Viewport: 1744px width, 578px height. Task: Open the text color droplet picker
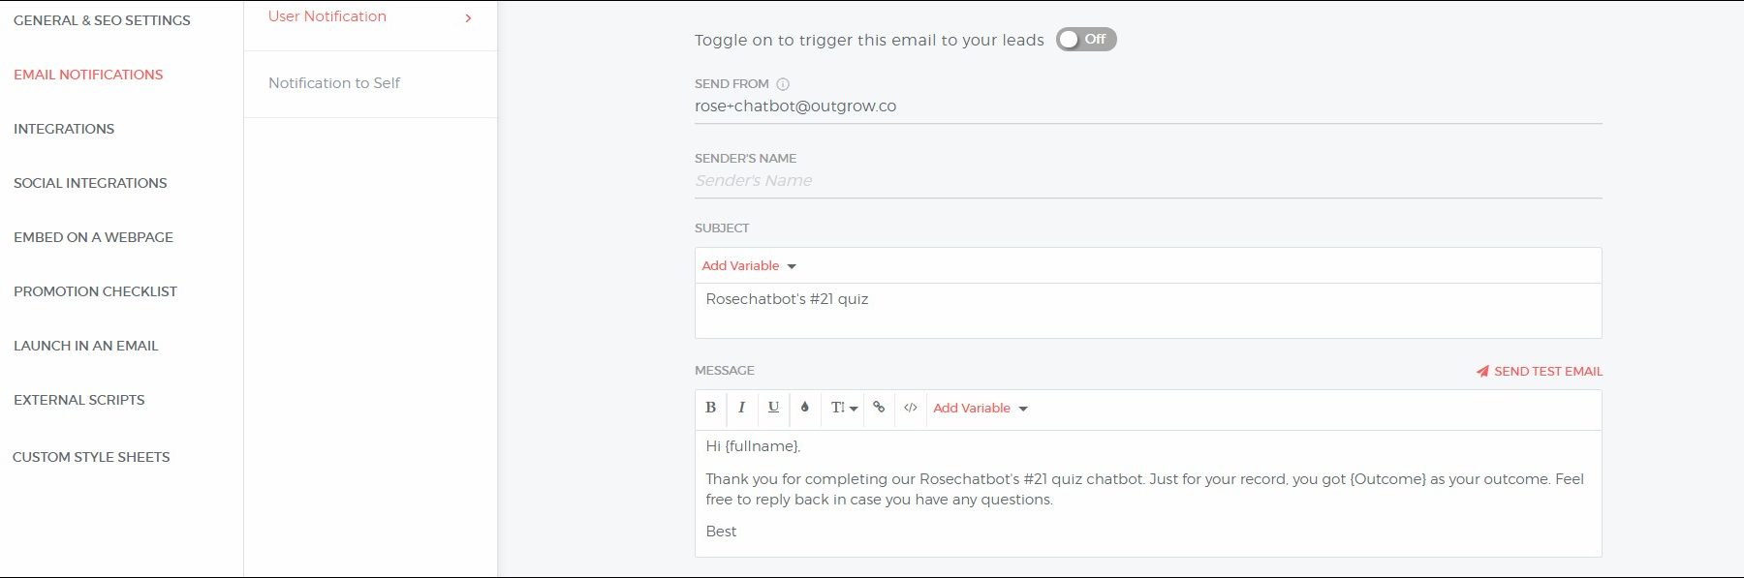(804, 408)
